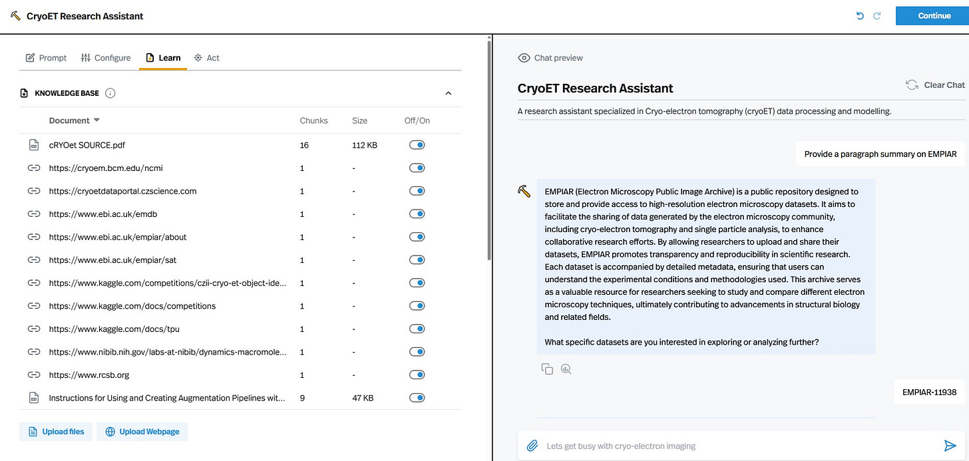Toggle off cRYOet SOURCE.pdf document
Image resolution: width=969 pixels, height=461 pixels.
(x=417, y=145)
